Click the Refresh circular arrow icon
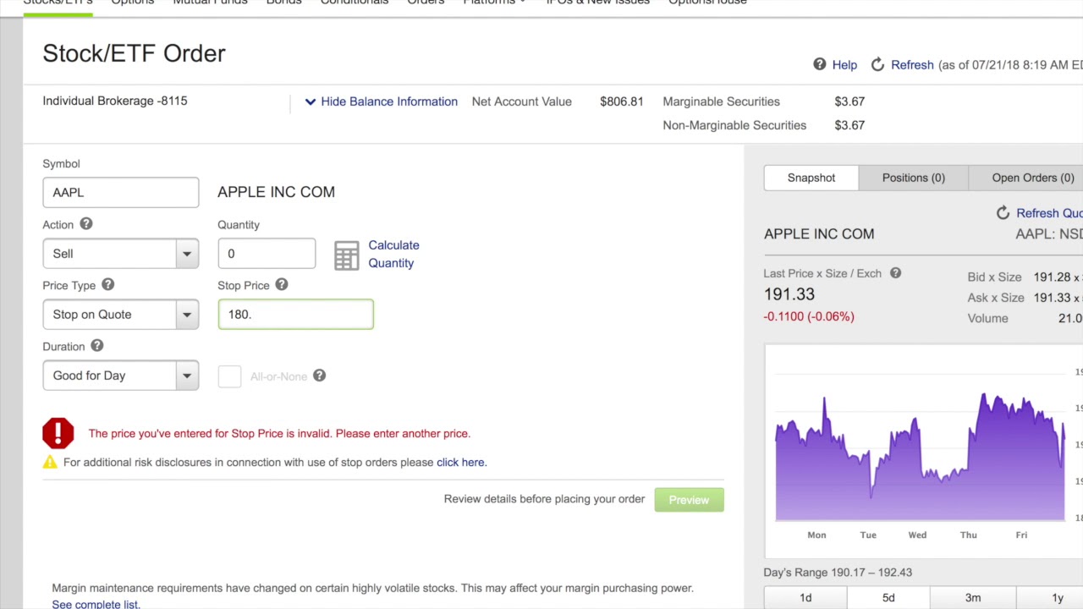The width and height of the screenshot is (1083, 609). click(x=877, y=64)
